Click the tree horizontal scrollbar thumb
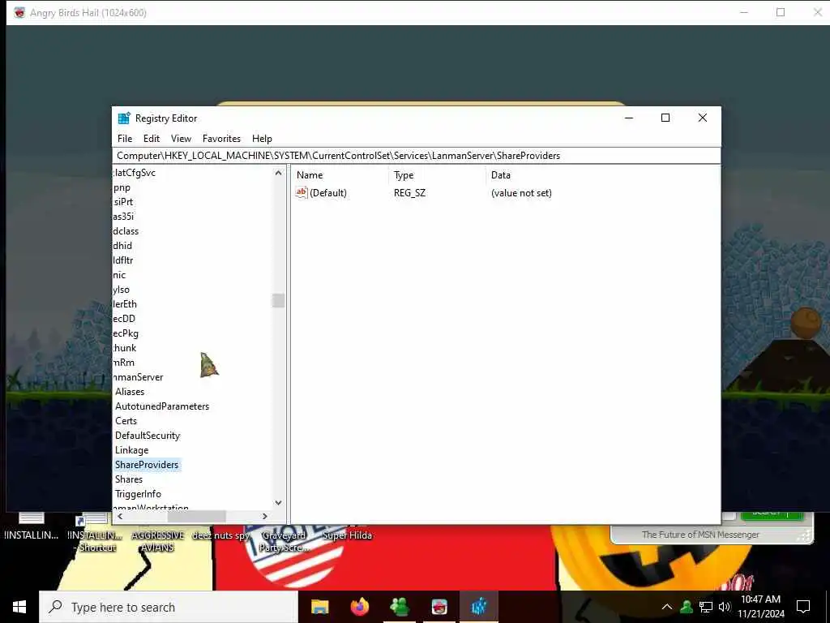 [196, 516]
